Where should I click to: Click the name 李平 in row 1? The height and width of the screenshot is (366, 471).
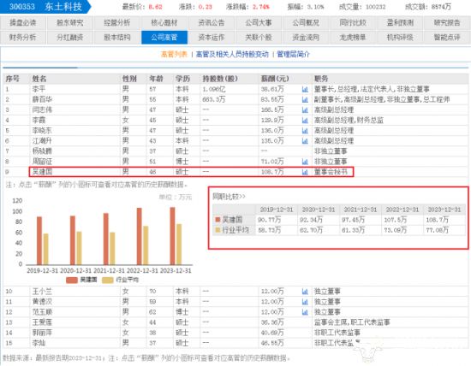(39, 89)
